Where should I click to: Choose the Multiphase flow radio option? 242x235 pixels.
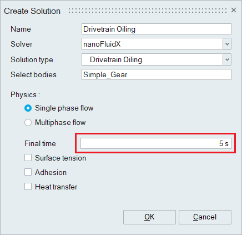(x=28, y=123)
